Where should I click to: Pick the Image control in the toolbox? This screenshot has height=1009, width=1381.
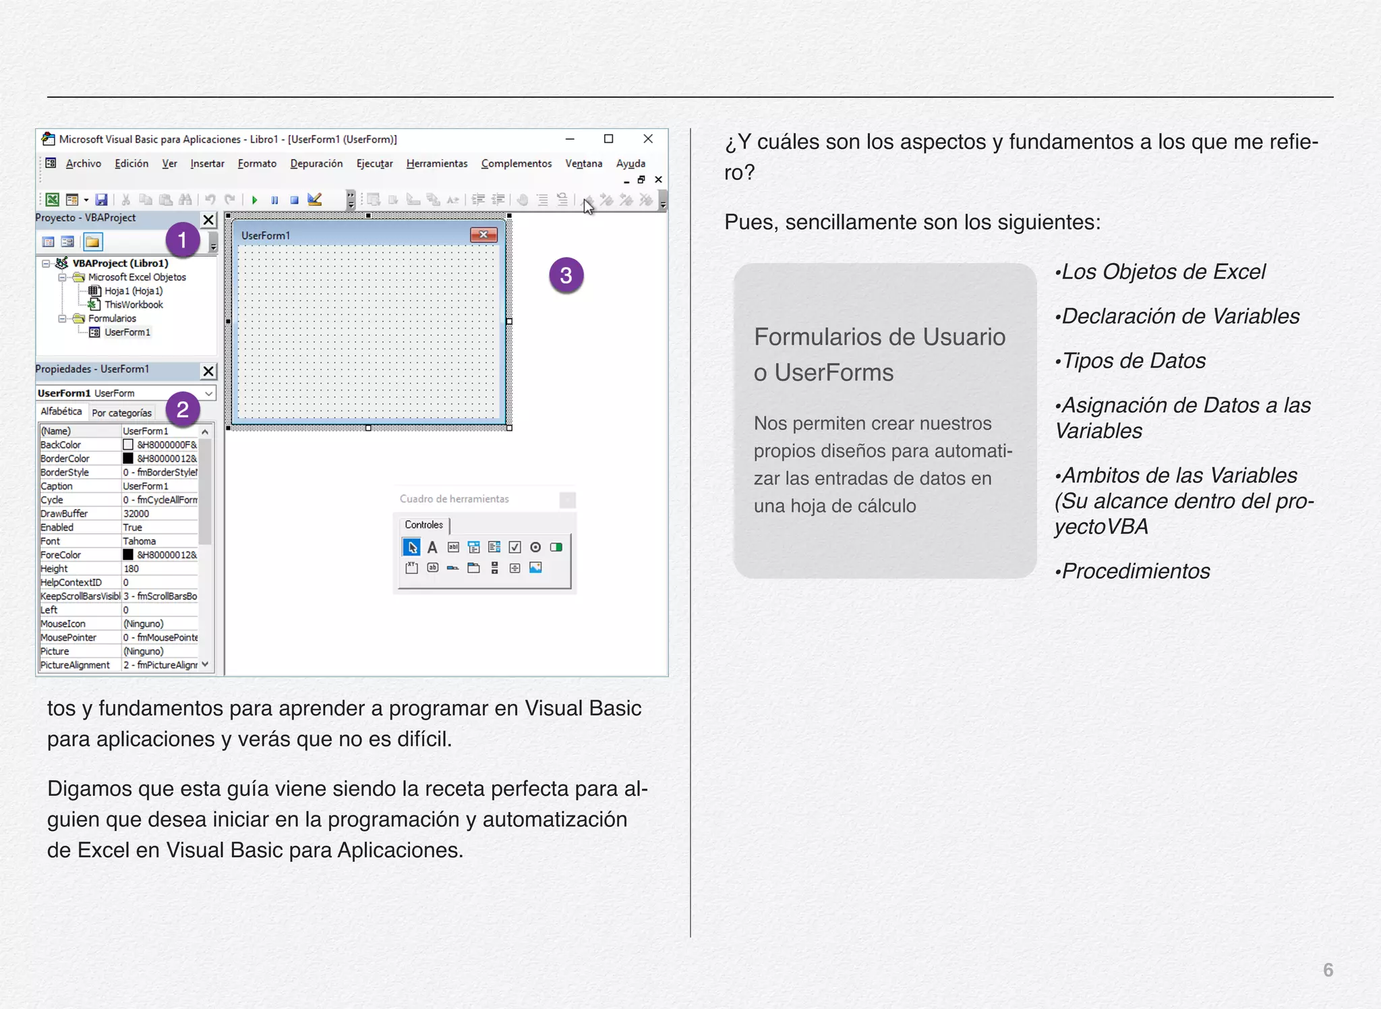tap(535, 568)
